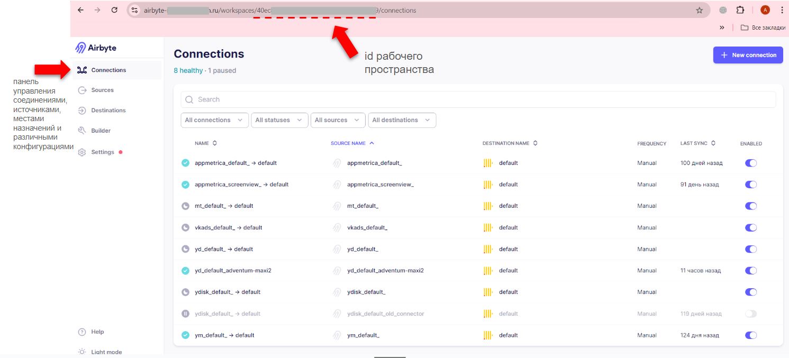Click paused icon of ydisk_default_old_connector row
Viewport: 789px width, 358px height.
point(185,314)
